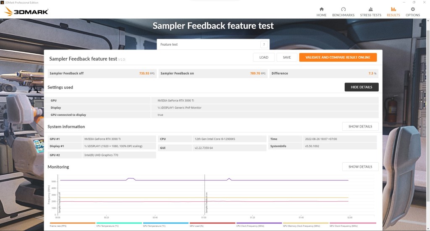Screen dimensions: 430x231
Task: Select the GUI version v2.22.7359 64
Action: [x=204, y=148]
